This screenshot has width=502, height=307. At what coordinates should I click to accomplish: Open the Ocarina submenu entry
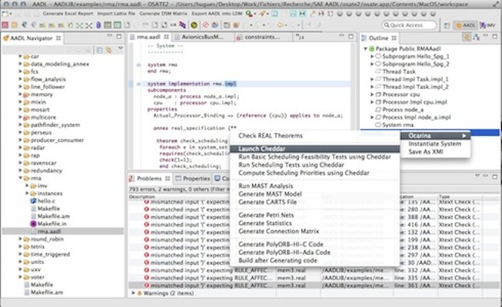(435, 136)
